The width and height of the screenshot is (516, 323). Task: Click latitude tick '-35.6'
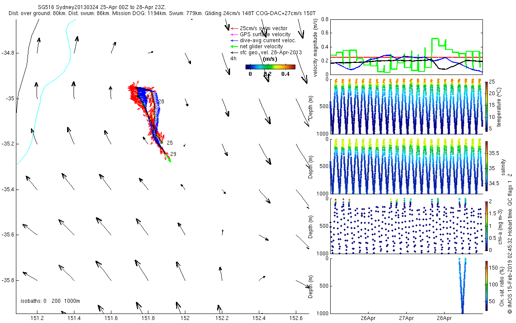tap(7, 235)
